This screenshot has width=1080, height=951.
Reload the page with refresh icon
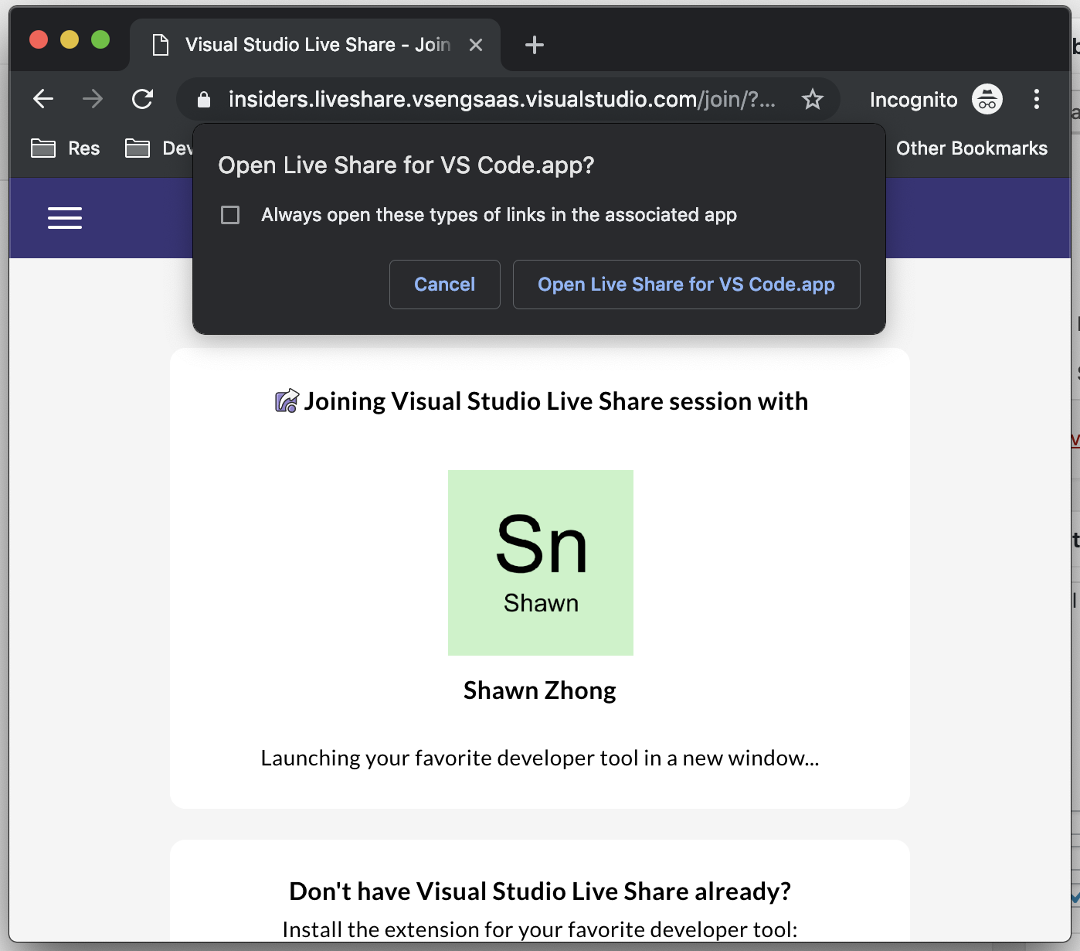coord(142,99)
